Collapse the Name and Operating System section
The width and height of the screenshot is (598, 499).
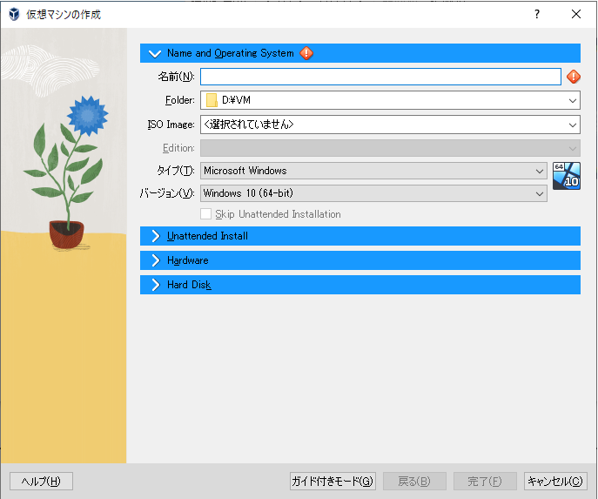click(x=156, y=53)
